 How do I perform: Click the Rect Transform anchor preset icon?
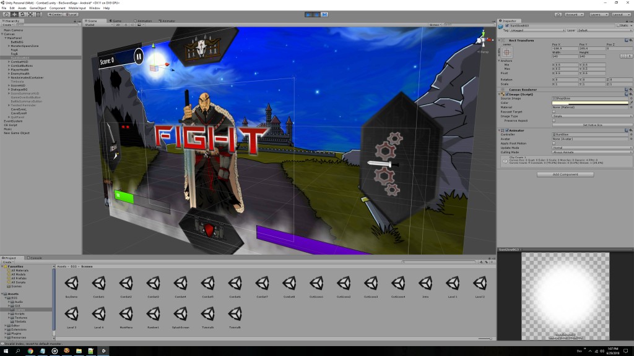click(x=506, y=54)
